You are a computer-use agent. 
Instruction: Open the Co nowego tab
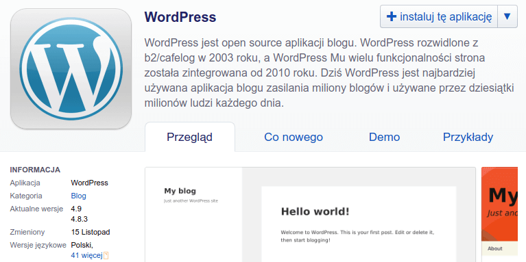294,137
